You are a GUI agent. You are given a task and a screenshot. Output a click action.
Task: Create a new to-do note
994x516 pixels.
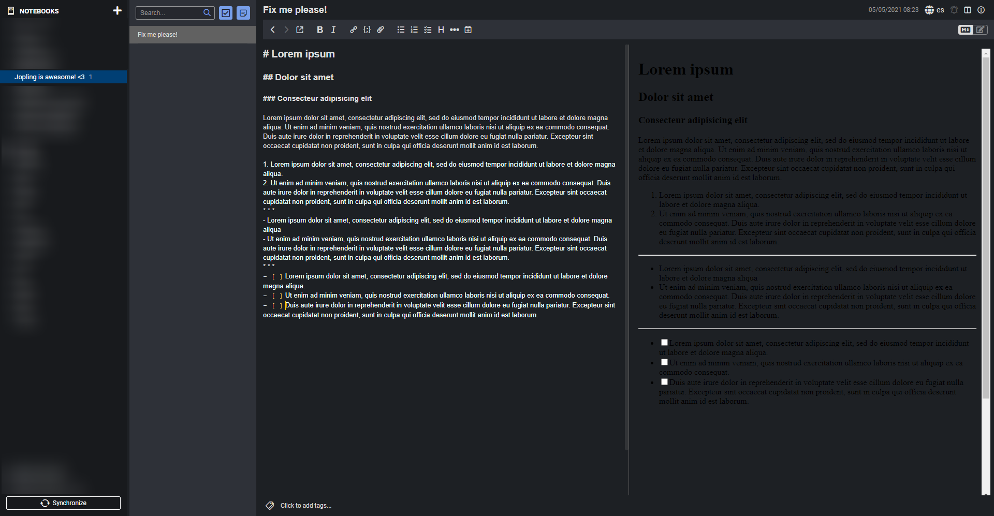pyautogui.click(x=226, y=13)
